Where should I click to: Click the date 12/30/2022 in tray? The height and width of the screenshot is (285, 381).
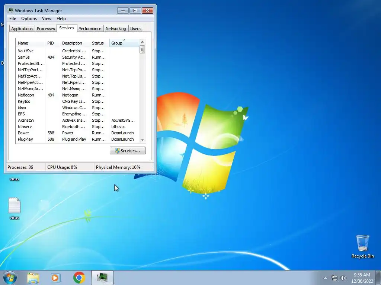point(362,281)
